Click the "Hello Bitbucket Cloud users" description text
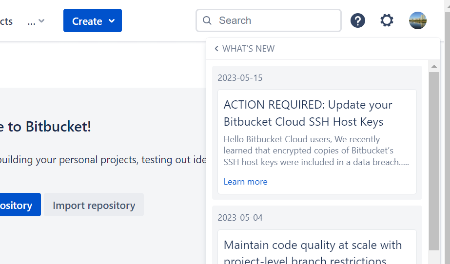450x264 pixels. (x=316, y=151)
